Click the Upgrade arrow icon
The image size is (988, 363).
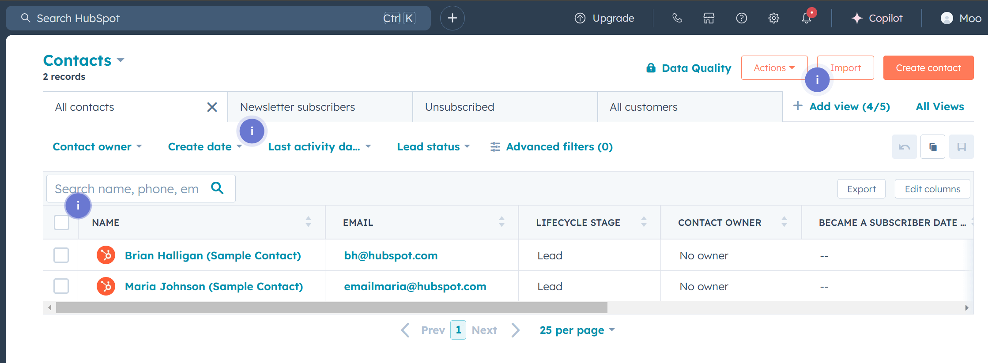coord(580,18)
